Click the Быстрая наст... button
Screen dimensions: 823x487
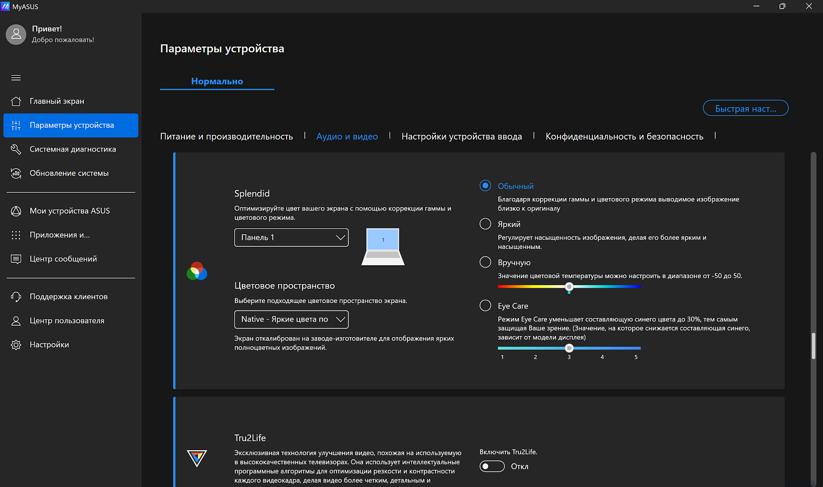pyautogui.click(x=746, y=108)
